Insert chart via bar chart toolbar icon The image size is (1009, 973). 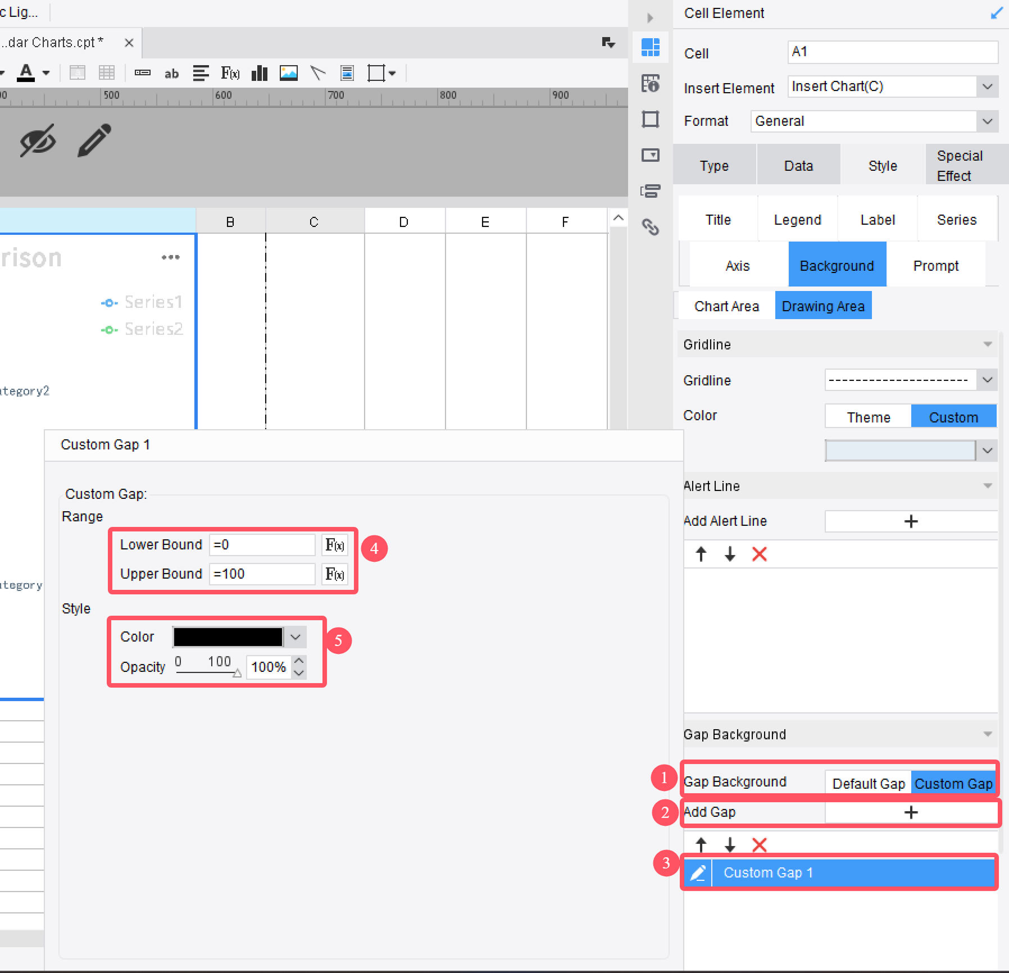click(x=260, y=73)
